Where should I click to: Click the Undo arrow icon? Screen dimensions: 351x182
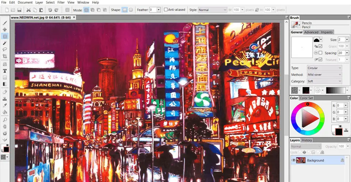50,10
